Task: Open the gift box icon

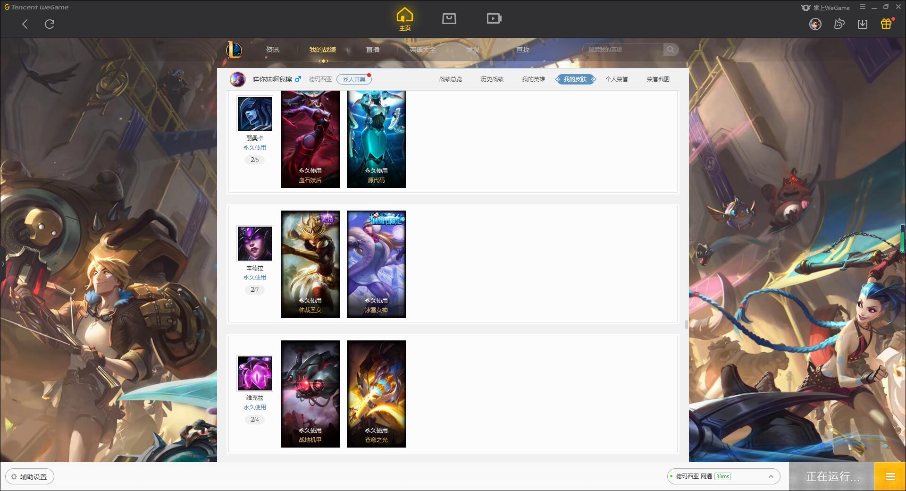Action: click(886, 24)
